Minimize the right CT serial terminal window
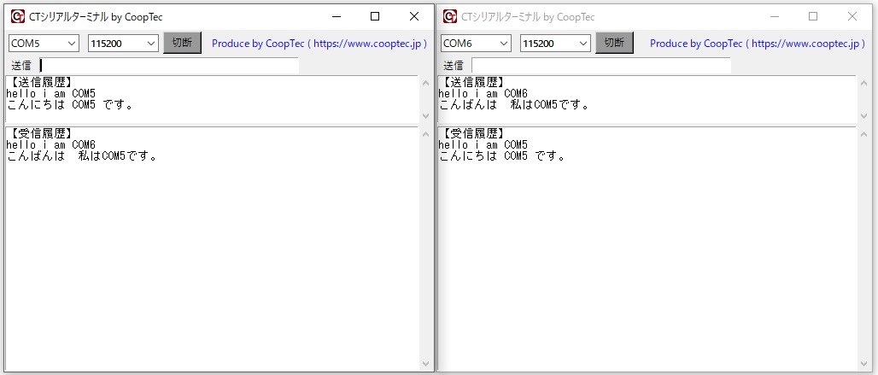 click(774, 16)
